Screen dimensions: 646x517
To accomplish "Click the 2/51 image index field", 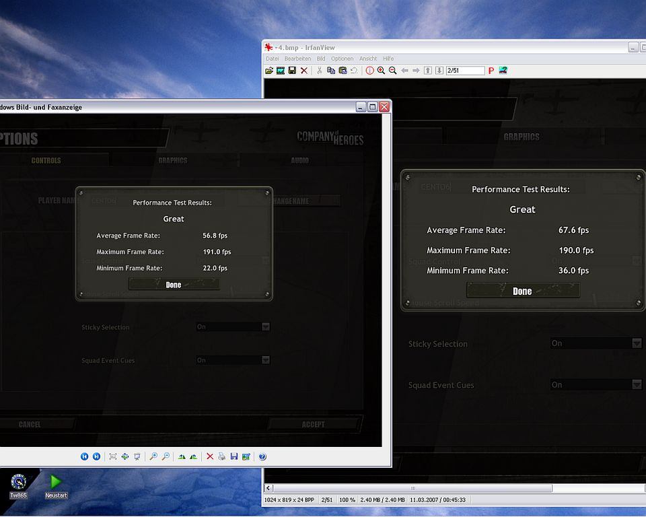I will (x=465, y=71).
